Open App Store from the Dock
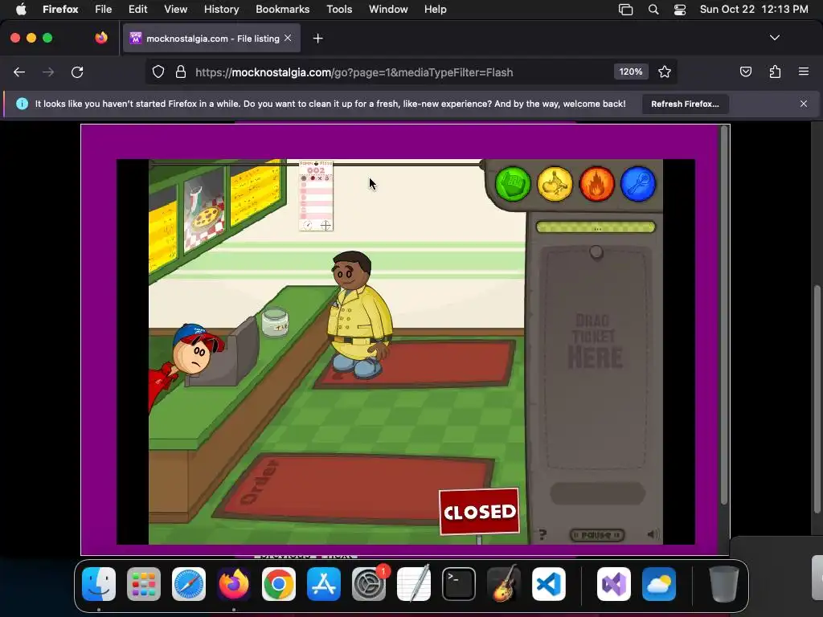The image size is (823, 617). pos(324,584)
